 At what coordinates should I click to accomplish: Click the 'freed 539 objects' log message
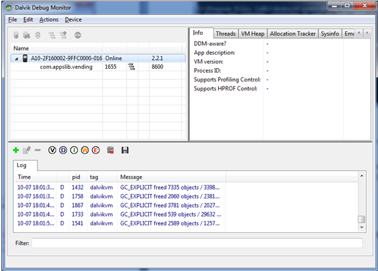[x=171, y=214]
